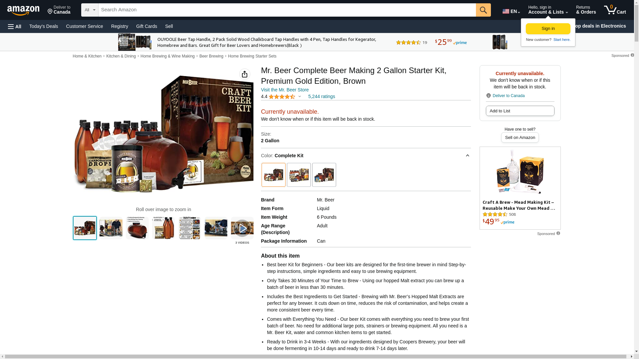Click the sponsored info icon under ad

[x=558, y=233]
